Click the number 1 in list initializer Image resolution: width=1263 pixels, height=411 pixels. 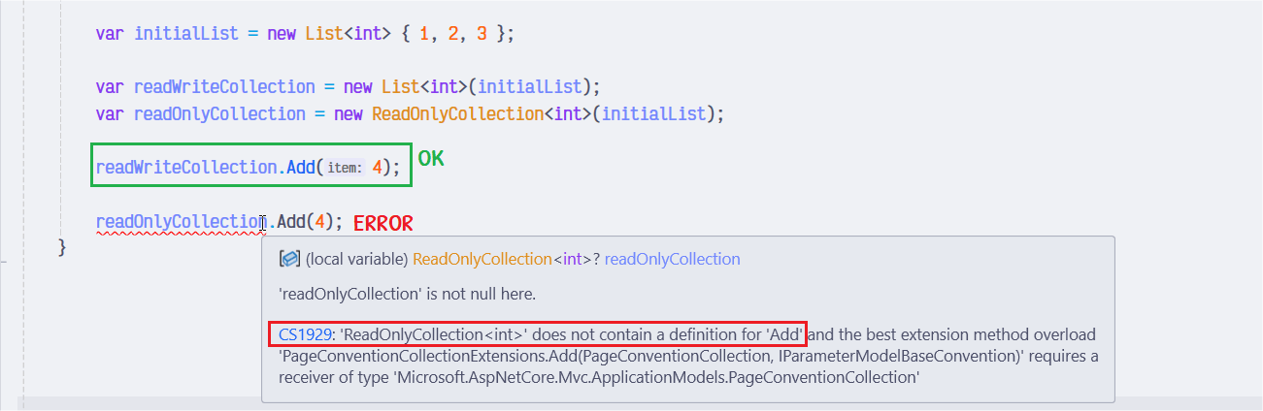tap(424, 32)
